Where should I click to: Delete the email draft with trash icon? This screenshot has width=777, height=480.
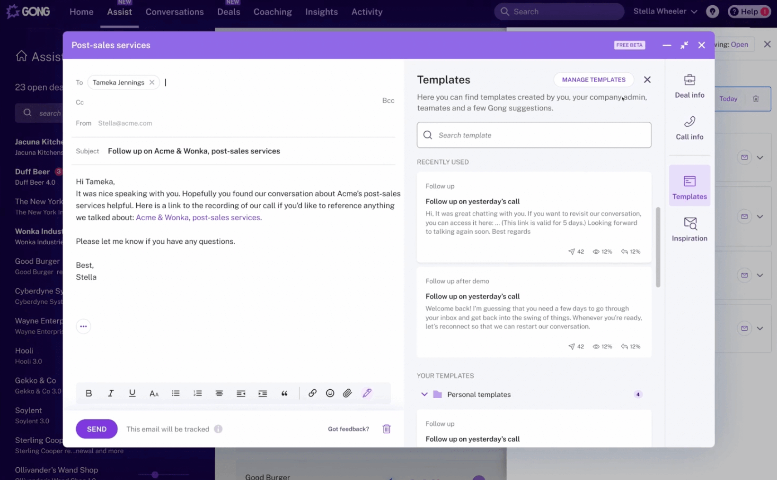387,429
